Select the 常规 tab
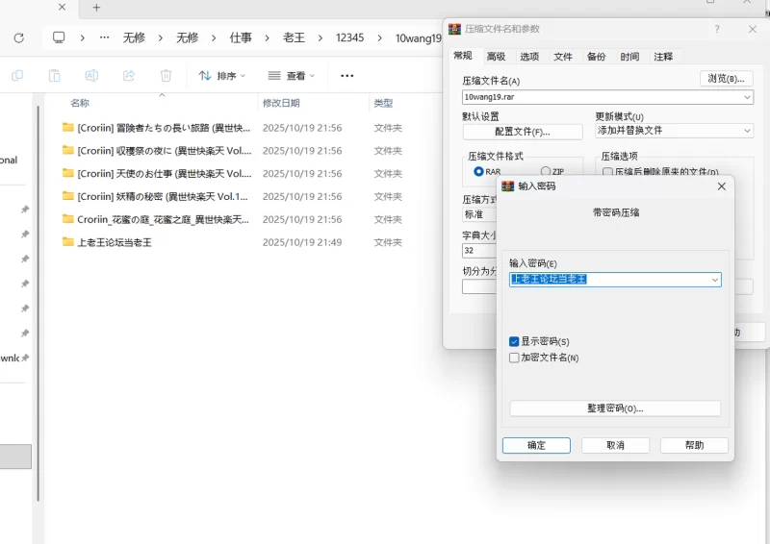Image resolution: width=770 pixels, height=544 pixels. click(x=463, y=56)
